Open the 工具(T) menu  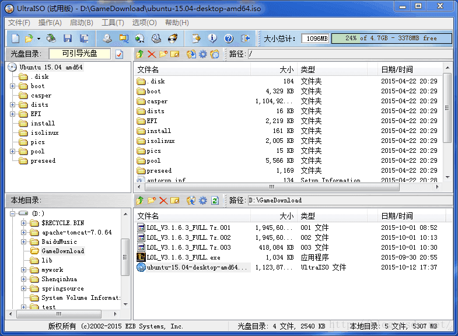113,23
